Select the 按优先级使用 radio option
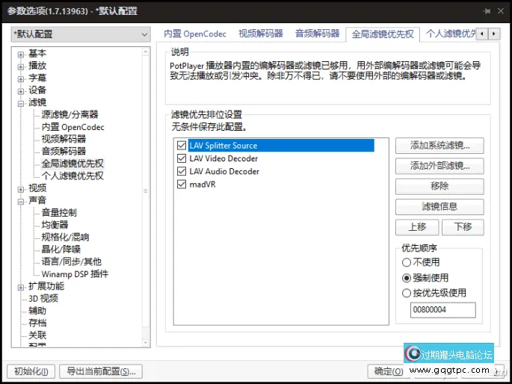Image resolution: width=512 pixels, height=384 pixels. point(434,293)
